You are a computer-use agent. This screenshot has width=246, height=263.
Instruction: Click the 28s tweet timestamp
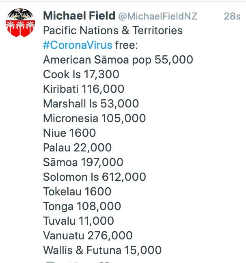coord(232,16)
